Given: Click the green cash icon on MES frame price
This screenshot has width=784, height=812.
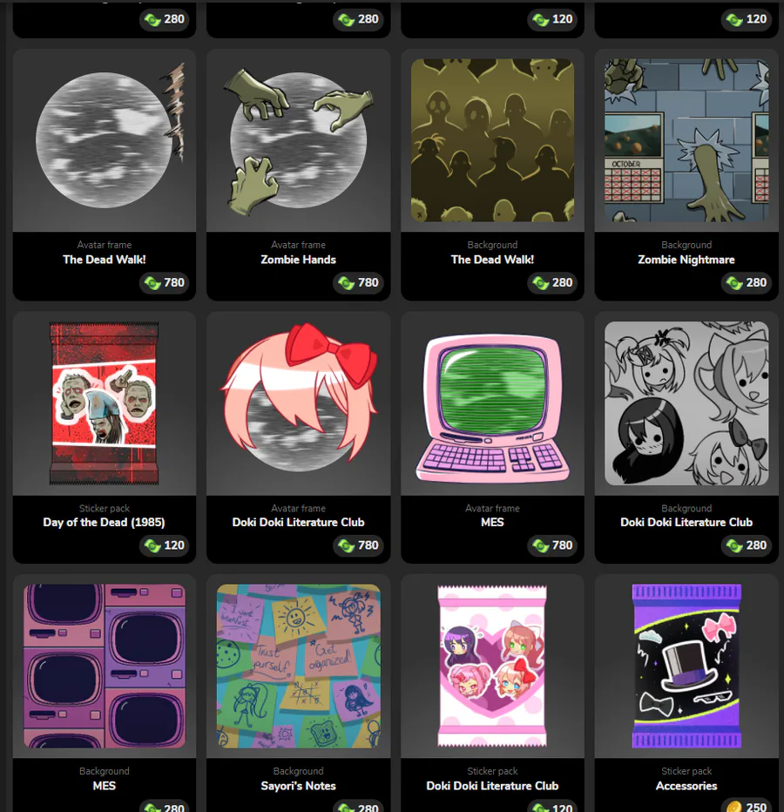Looking at the screenshot, I should (540, 545).
